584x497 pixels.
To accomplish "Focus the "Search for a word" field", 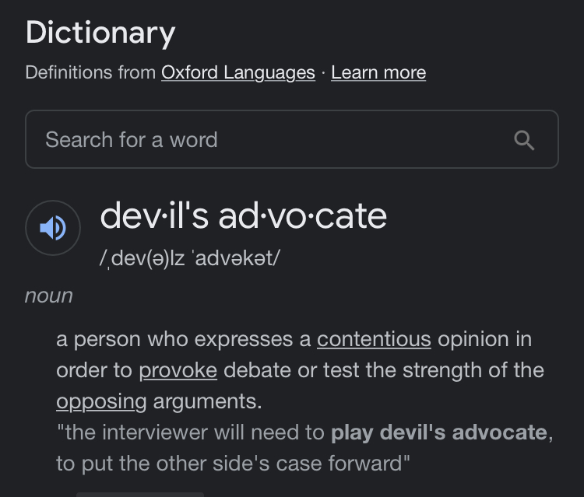I will click(292, 139).
